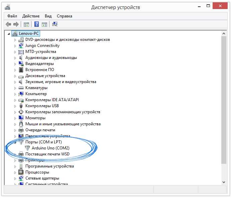Expand the Видеоадаптеры category arrow

(15, 64)
